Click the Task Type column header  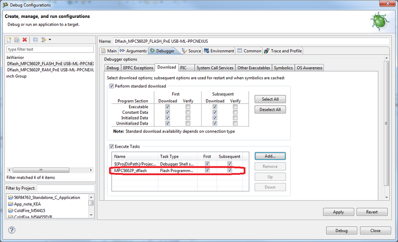(178, 156)
